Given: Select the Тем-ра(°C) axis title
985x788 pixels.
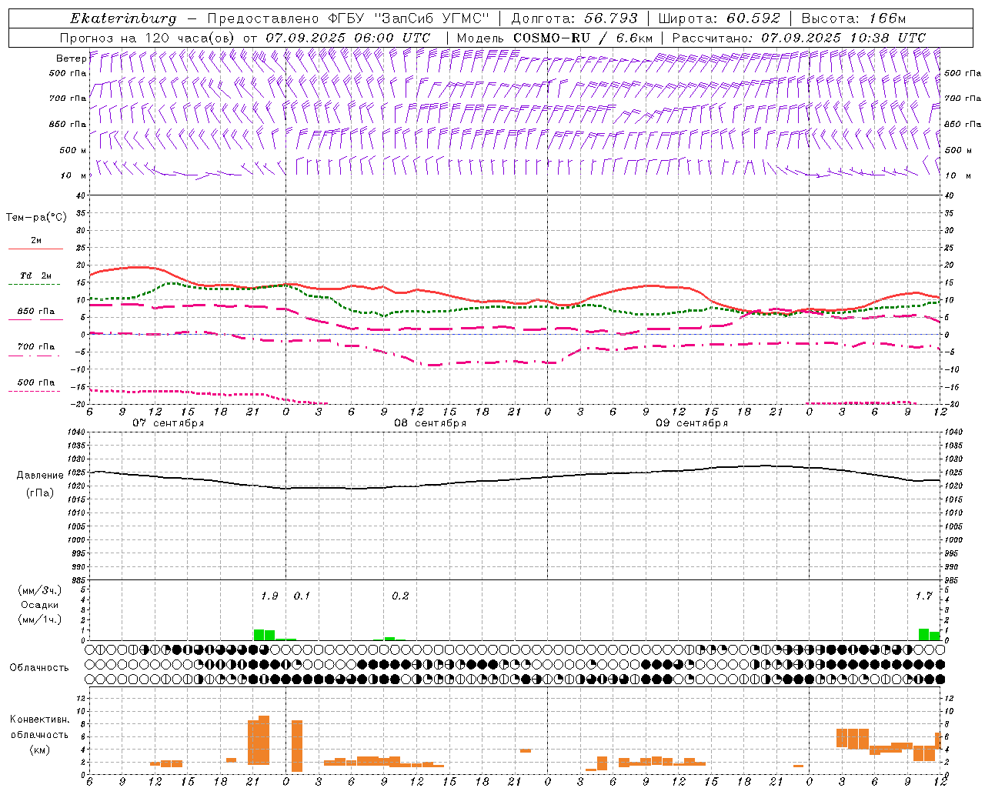Looking at the screenshot, I should (x=36, y=218).
